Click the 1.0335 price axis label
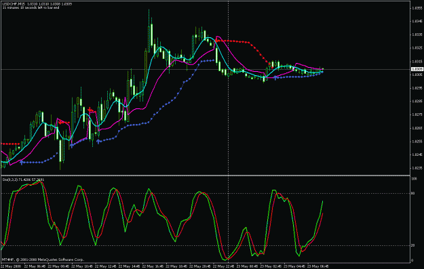The height and width of the screenshot is (269, 424). [417, 35]
